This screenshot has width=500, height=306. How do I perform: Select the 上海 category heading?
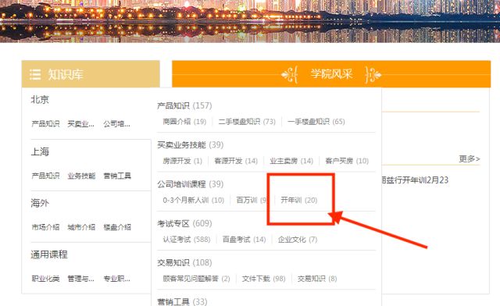tap(40, 151)
